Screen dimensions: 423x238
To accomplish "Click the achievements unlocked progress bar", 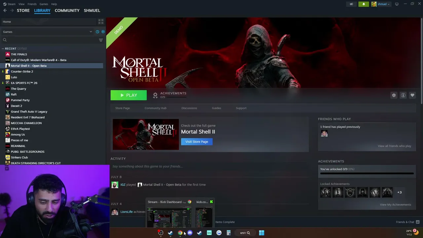I will point(367,173).
